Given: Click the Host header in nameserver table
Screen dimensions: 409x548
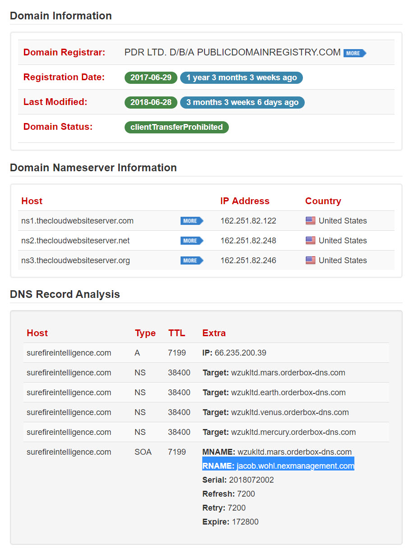Looking at the screenshot, I should 32,201.
